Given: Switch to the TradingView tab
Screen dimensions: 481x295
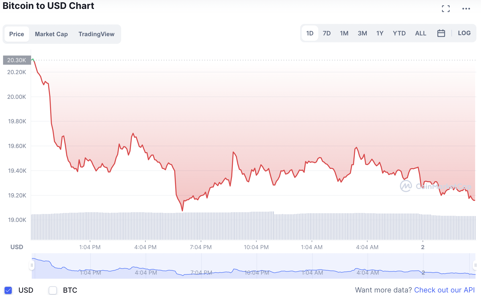Looking at the screenshot, I should (x=96, y=34).
